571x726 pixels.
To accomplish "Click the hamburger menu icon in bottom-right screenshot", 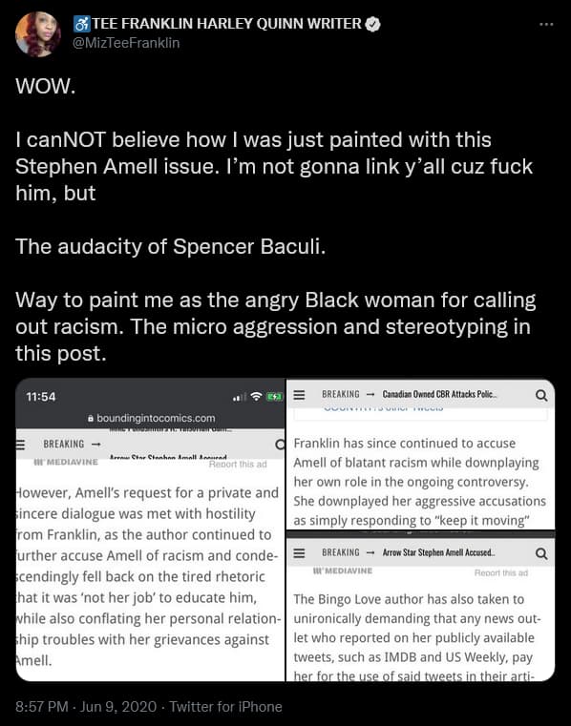I will [x=300, y=552].
